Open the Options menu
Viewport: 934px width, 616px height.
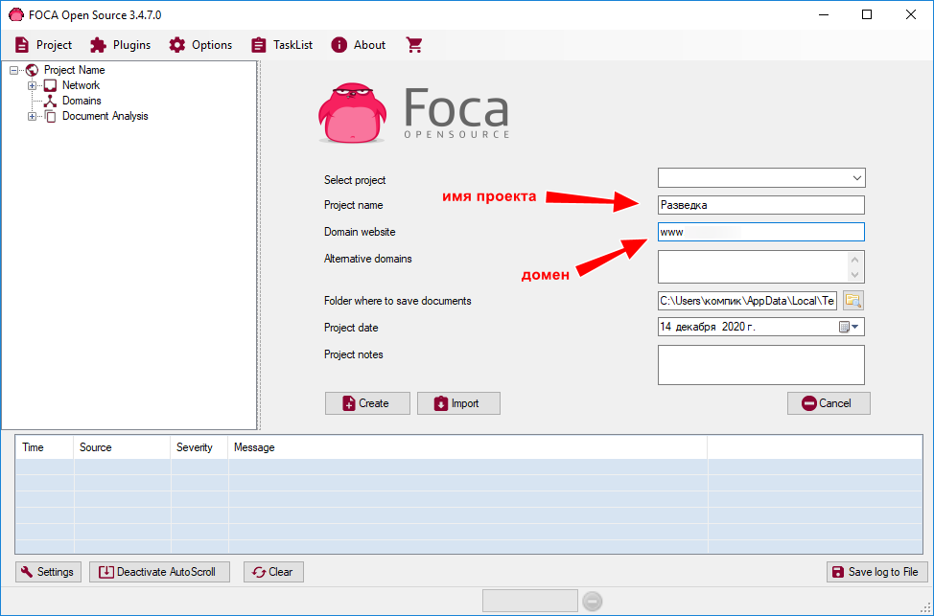200,45
